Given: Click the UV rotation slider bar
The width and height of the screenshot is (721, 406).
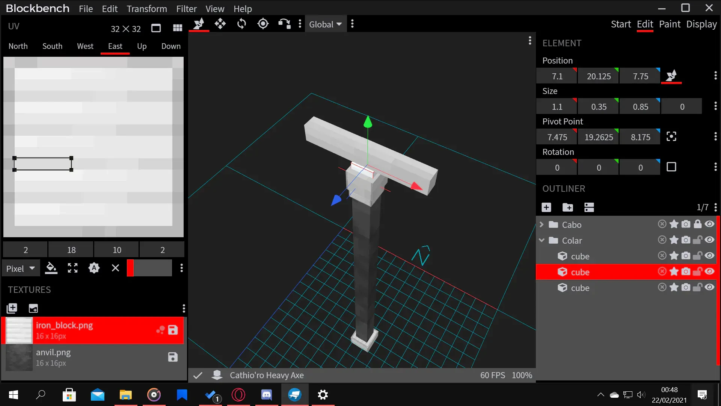Looking at the screenshot, I should [149, 268].
